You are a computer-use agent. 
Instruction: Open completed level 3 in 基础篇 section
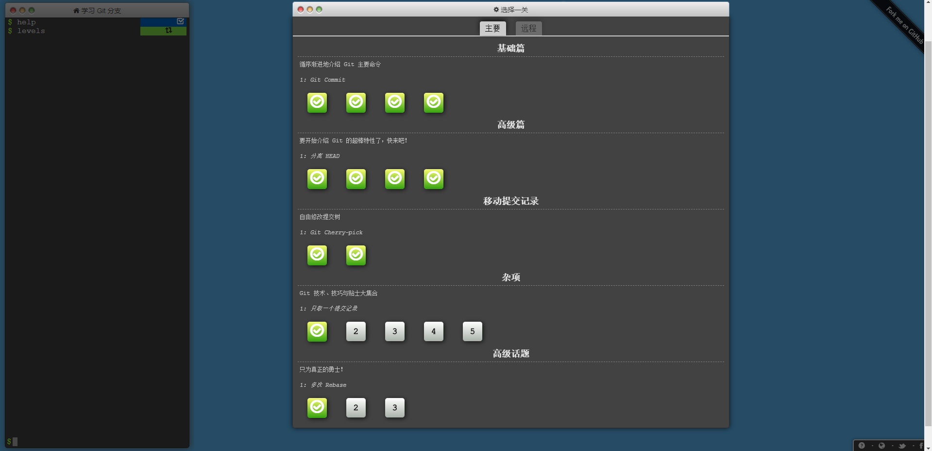pos(395,103)
